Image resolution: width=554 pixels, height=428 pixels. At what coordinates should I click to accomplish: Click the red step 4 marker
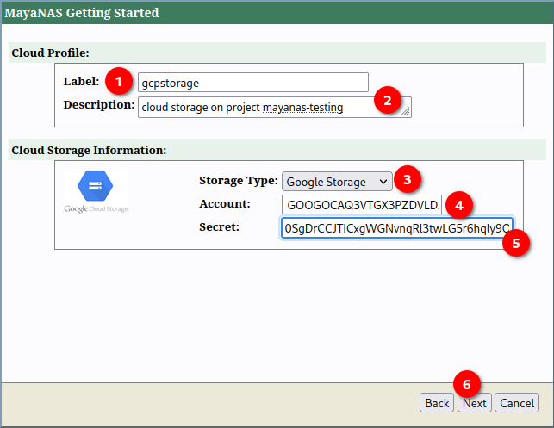(x=459, y=205)
